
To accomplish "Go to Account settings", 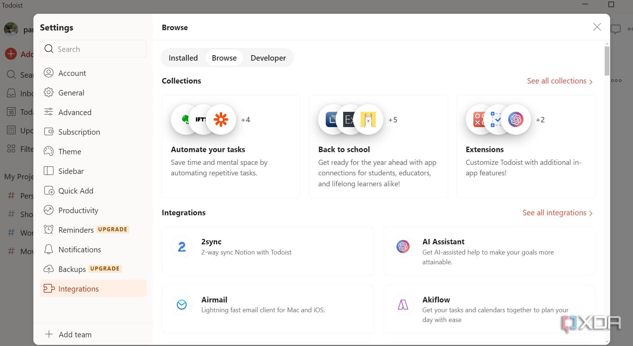I will tap(72, 73).
